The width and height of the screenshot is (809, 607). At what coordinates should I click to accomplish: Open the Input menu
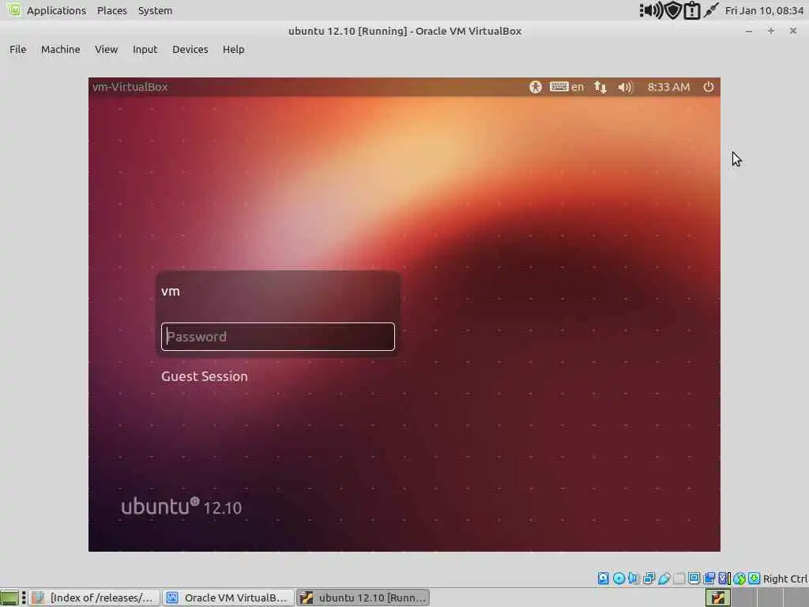tap(145, 50)
